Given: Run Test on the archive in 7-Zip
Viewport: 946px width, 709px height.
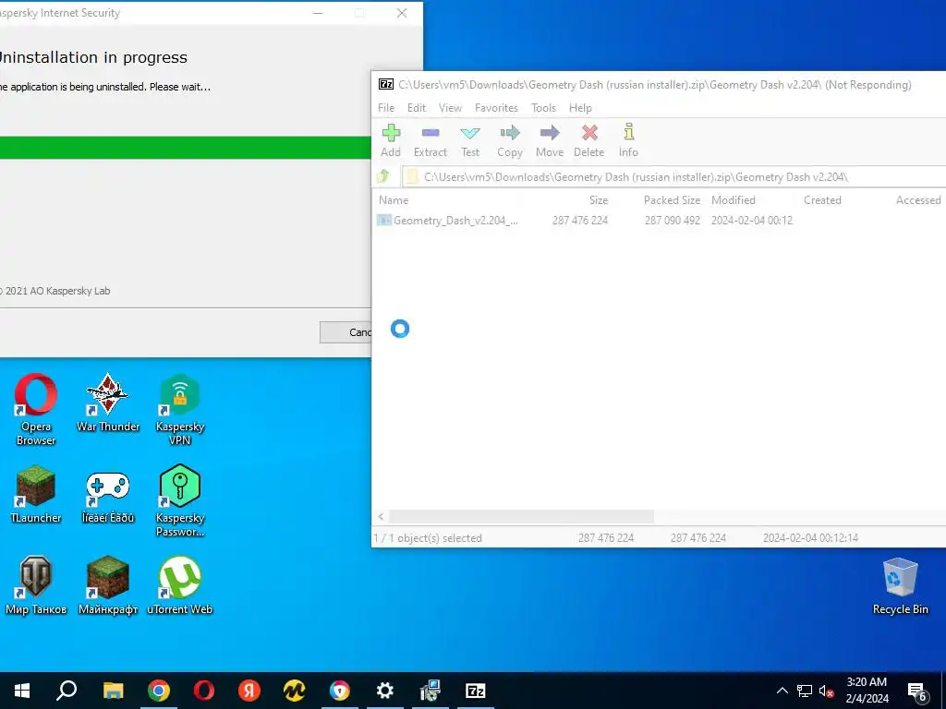Looking at the screenshot, I should point(470,140).
